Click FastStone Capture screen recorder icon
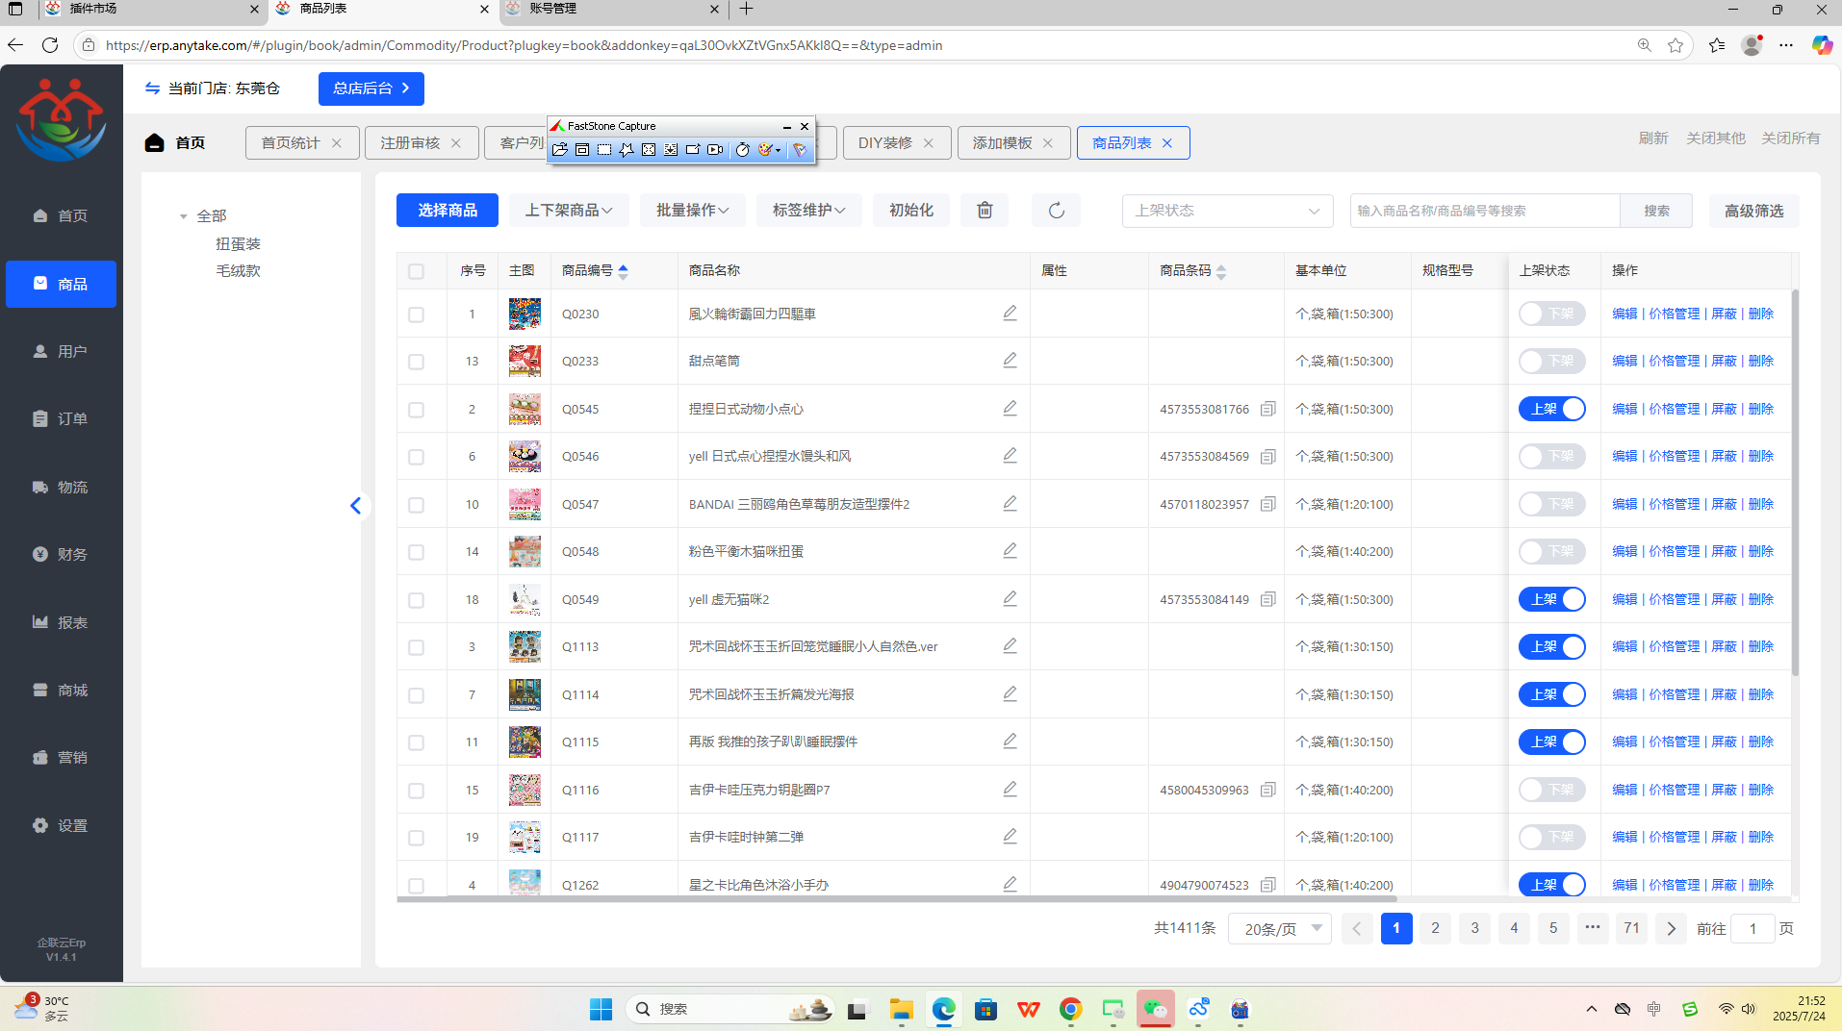The image size is (1842, 1031). (x=715, y=150)
